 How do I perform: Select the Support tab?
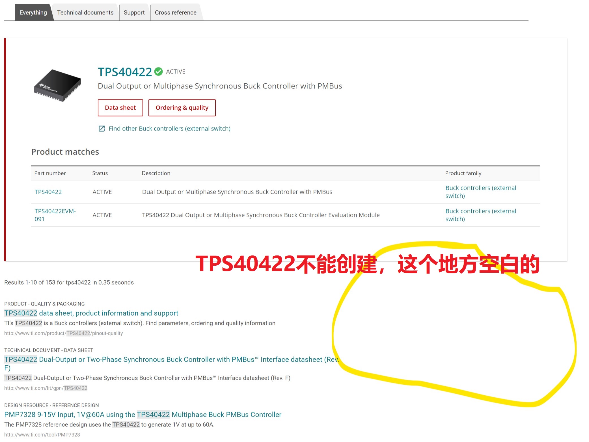coord(134,12)
